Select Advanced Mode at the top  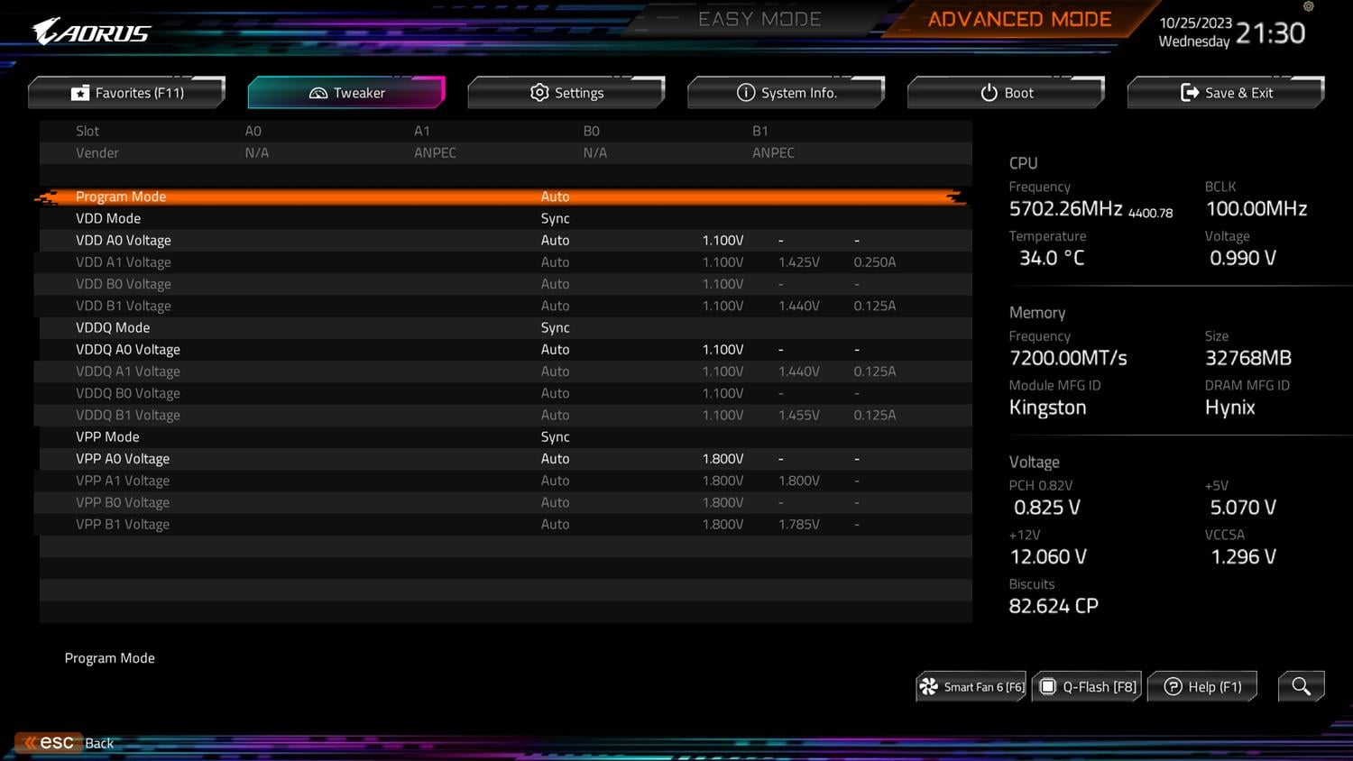[1019, 20]
